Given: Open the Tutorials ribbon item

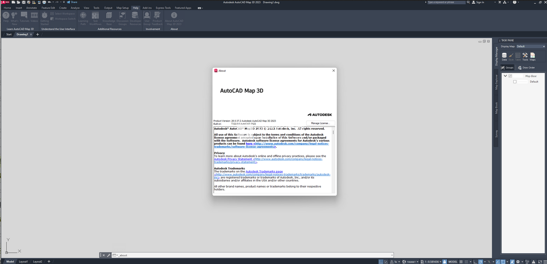Looking at the screenshot, I should (x=25, y=17).
